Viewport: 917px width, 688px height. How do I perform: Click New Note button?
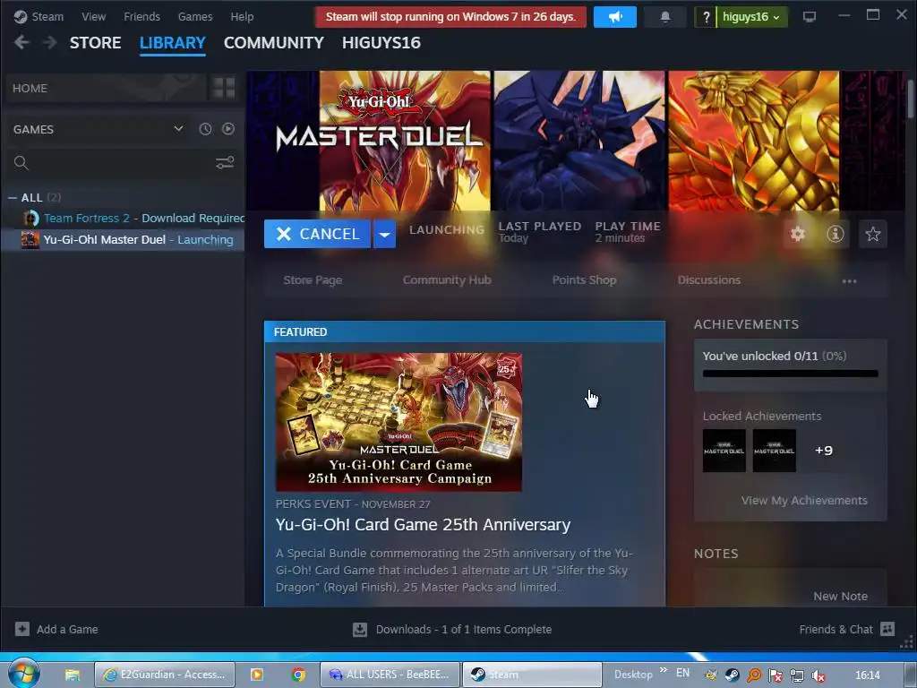tap(840, 596)
